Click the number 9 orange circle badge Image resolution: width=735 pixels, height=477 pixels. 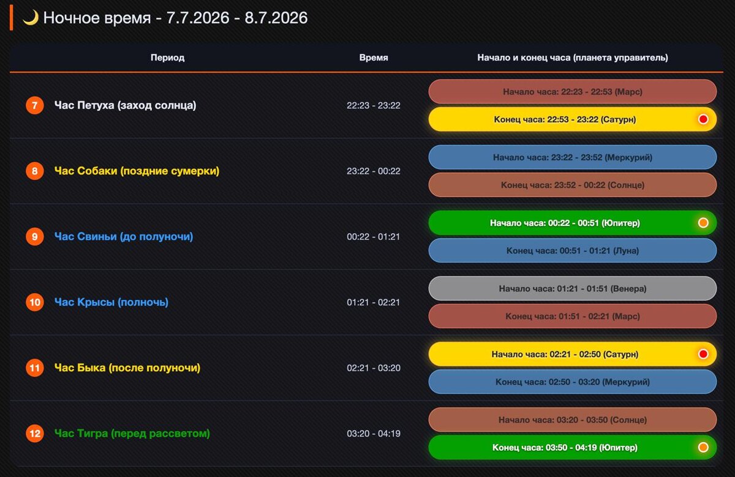35,236
